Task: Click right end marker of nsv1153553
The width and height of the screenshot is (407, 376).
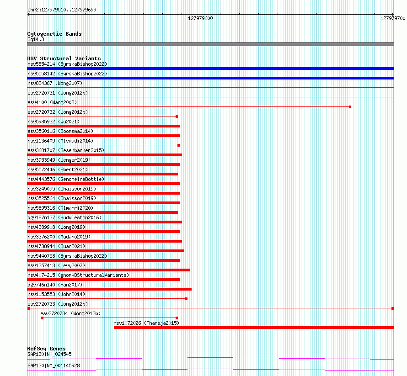Action: point(187,299)
